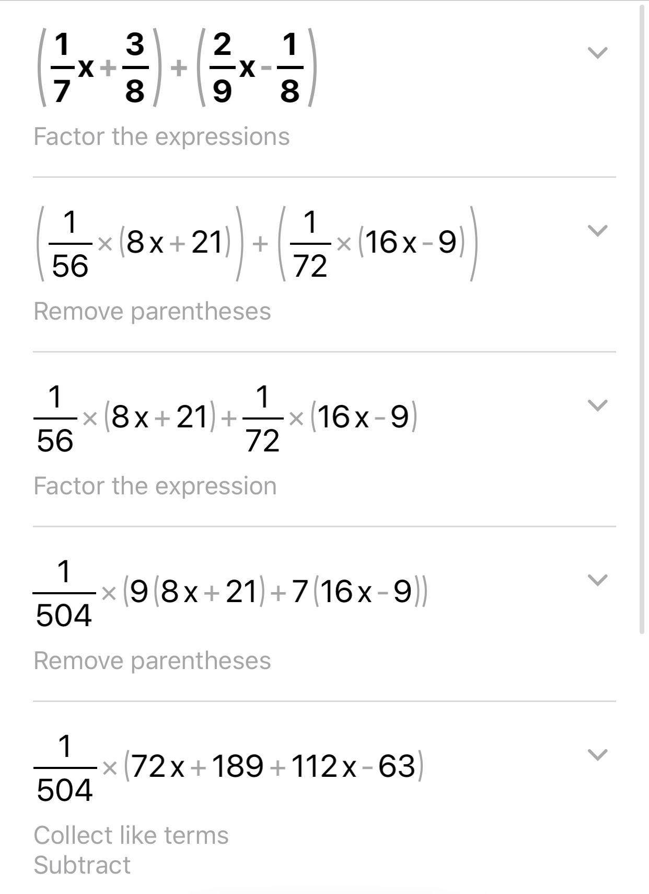
Task: Click the second 'Remove parentheses' hint
Action: [152, 661]
